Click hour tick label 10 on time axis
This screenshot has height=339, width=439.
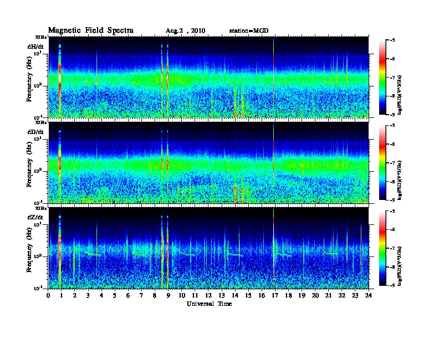click(x=182, y=296)
